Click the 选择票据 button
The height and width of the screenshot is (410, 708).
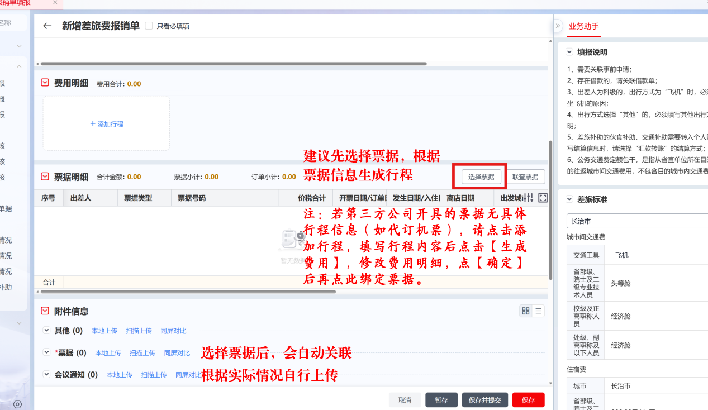(481, 177)
